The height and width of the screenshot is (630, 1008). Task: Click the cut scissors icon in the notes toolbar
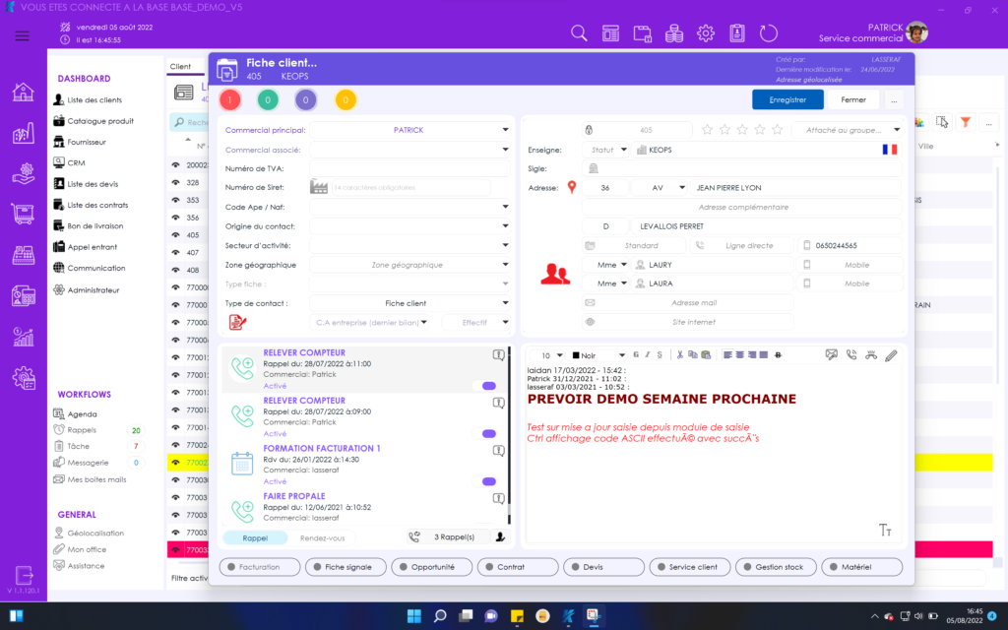(679, 354)
